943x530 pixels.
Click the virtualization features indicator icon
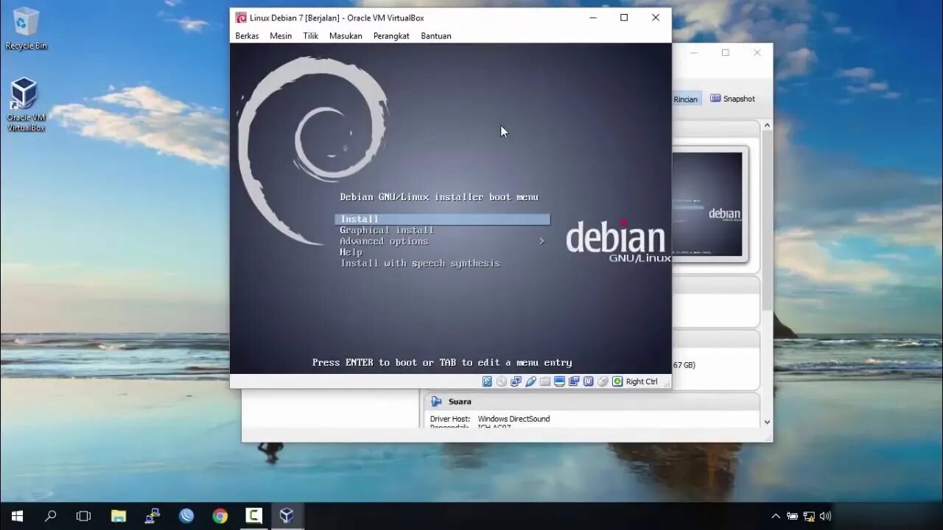click(x=589, y=381)
